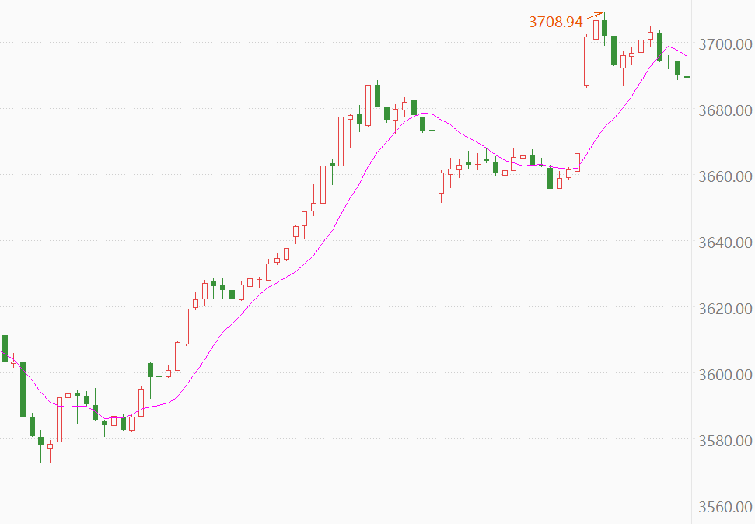
Task: Select the 3580.00 price axis label
Action: pyautogui.click(x=725, y=440)
